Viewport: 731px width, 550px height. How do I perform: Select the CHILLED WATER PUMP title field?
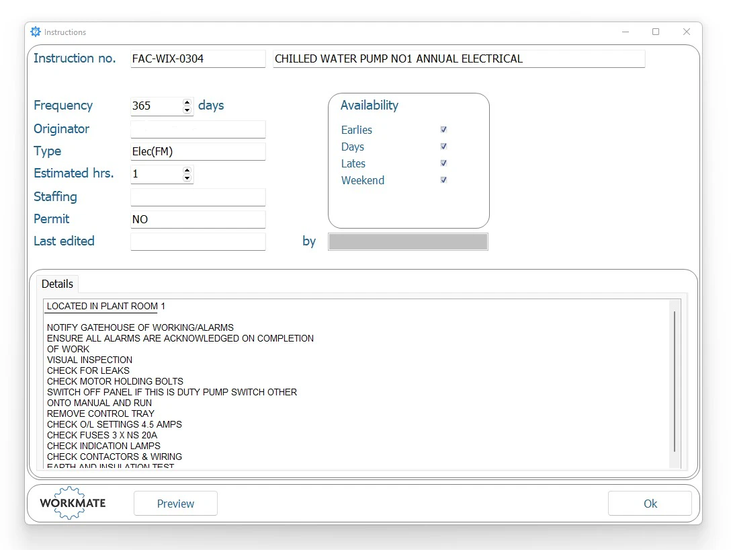pos(459,58)
